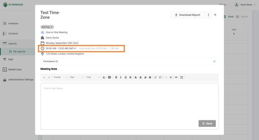Close the meeting dialog
Image resolution: width=259 pixels, height=140 pixels.
click(x=215, y=15)
